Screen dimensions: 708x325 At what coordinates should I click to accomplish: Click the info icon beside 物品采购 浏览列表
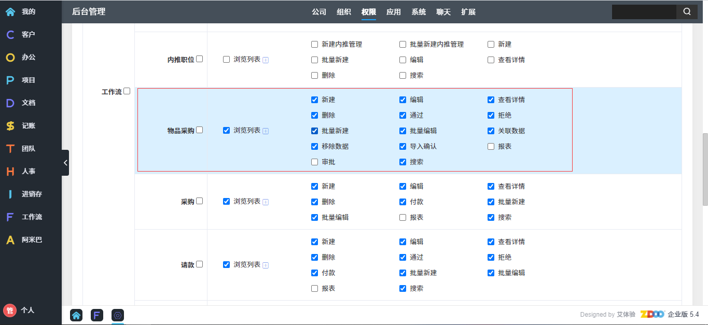point(266,131)
